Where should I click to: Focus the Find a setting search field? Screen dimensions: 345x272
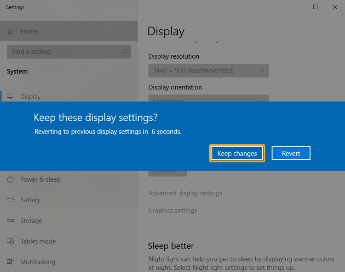tap(64, 52)
